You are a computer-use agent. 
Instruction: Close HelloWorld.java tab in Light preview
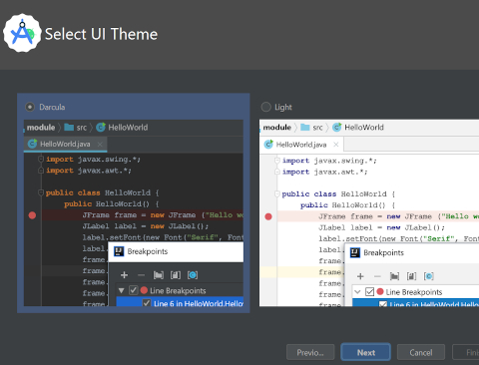tap(336, 145)
